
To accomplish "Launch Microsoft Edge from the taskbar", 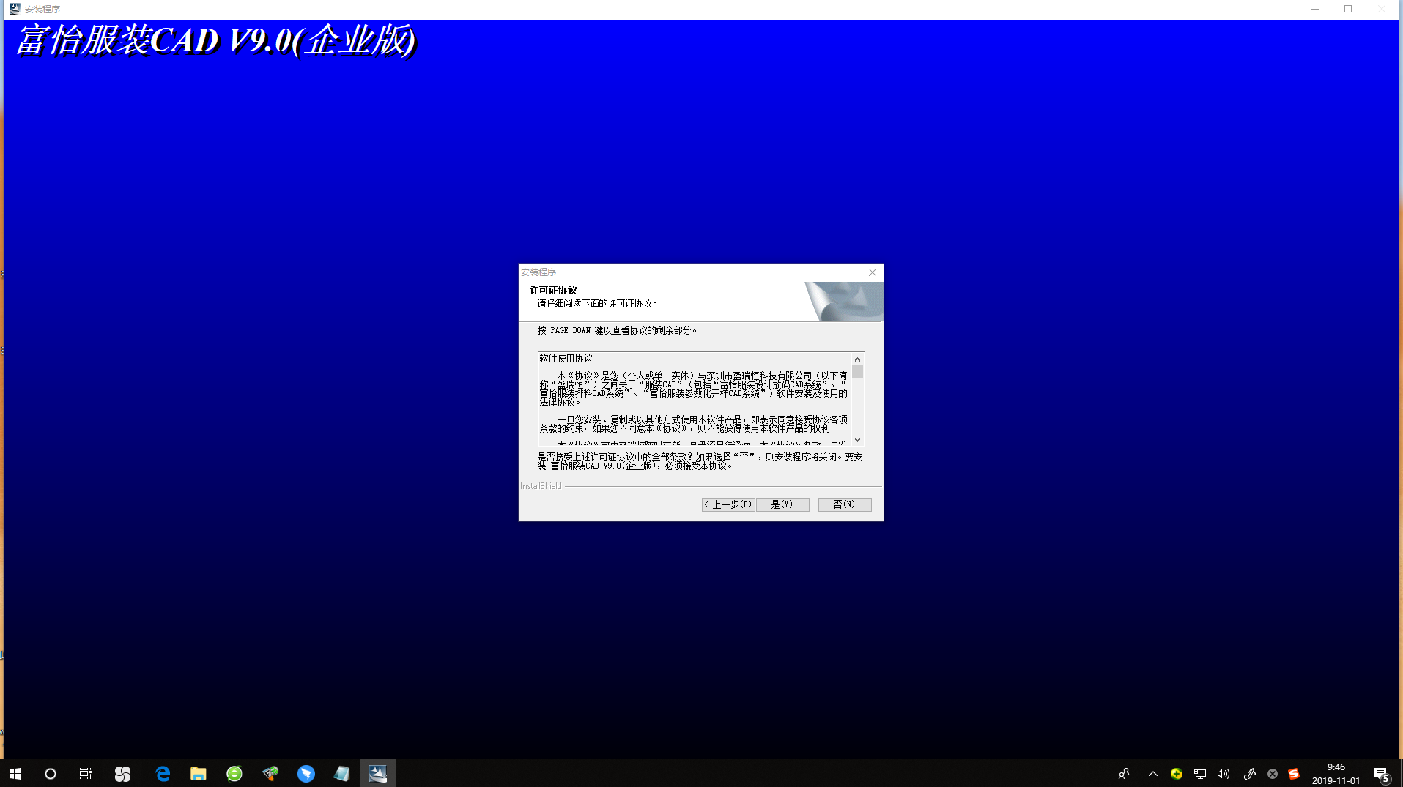I will point(163,773).
